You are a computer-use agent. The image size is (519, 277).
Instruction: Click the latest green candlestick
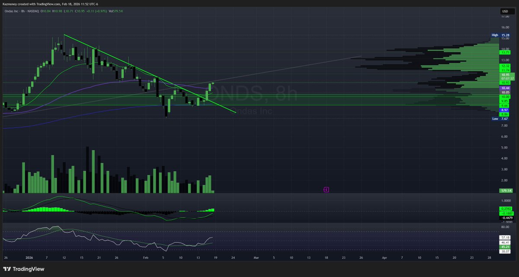(x=212, y=83)
